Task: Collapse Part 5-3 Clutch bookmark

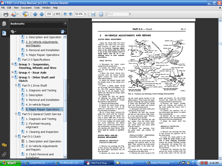Action: 16,136
